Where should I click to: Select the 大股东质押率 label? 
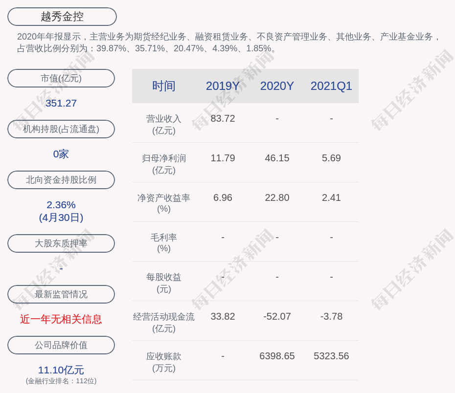click(61, 243)
